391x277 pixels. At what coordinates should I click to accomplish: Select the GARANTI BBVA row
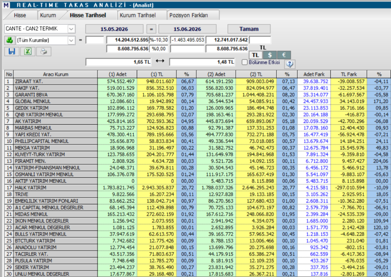(x=197, y=95)
